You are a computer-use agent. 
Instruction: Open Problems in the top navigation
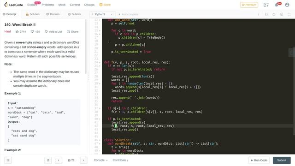[x=48, y=5]
